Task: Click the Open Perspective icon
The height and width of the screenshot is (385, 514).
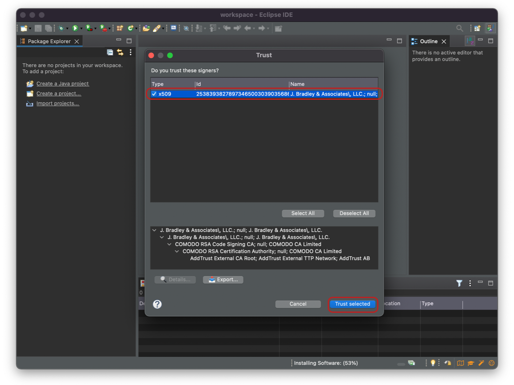Action: (477, 28)
